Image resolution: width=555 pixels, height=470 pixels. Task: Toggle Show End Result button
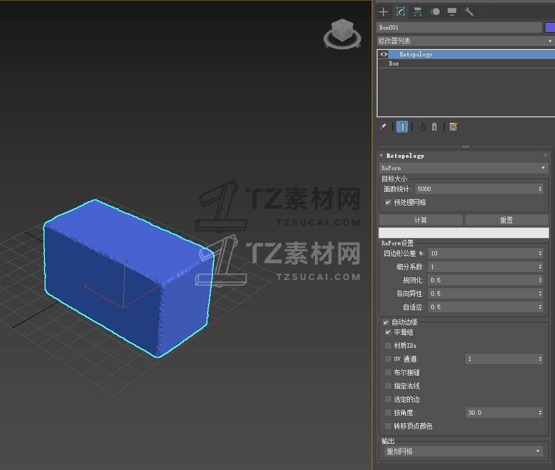click(x=402, y=127)
